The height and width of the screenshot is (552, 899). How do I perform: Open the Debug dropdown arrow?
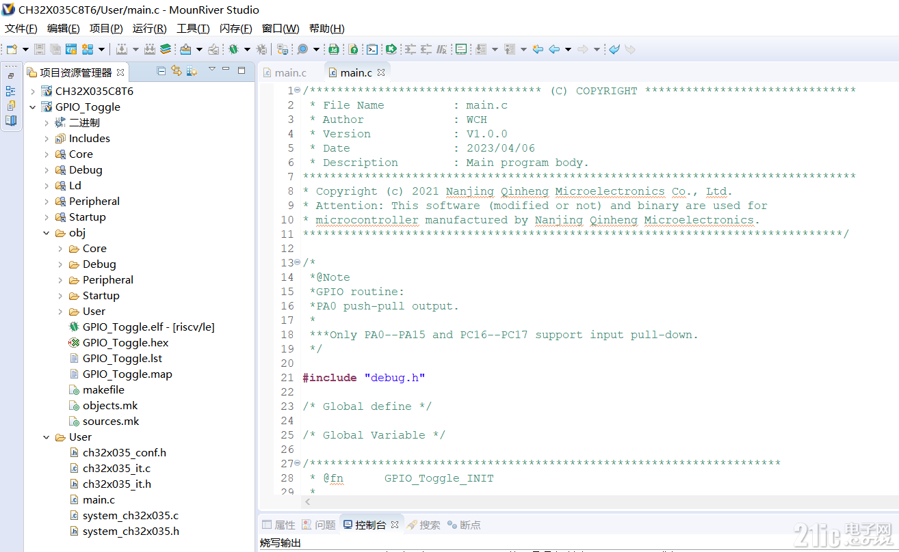click(x=247, y=49)
